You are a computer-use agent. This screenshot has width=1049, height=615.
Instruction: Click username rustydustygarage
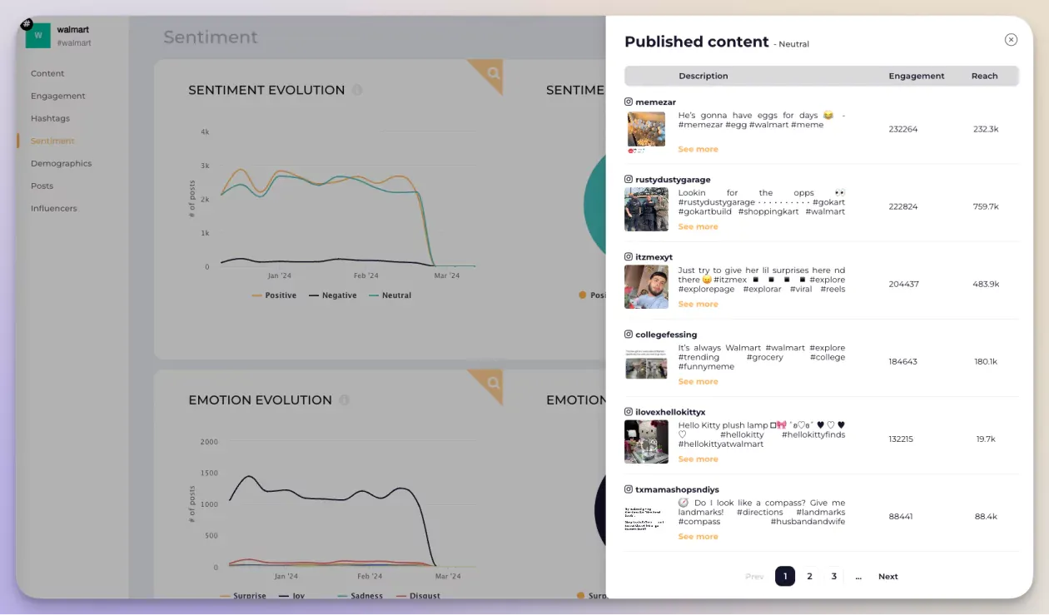(673, 179)
